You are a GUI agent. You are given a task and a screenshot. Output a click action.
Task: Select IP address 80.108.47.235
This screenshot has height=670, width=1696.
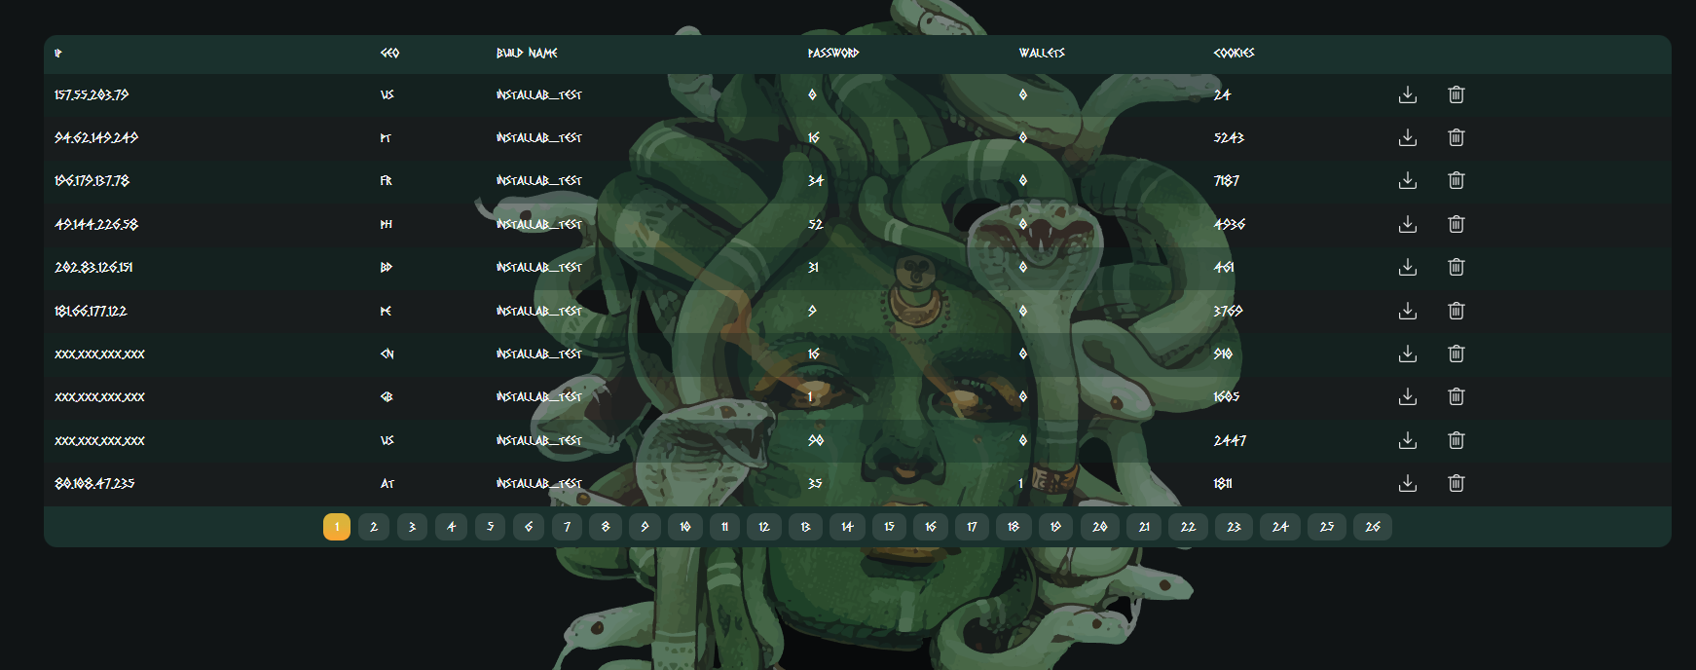[x=94, y=483]
